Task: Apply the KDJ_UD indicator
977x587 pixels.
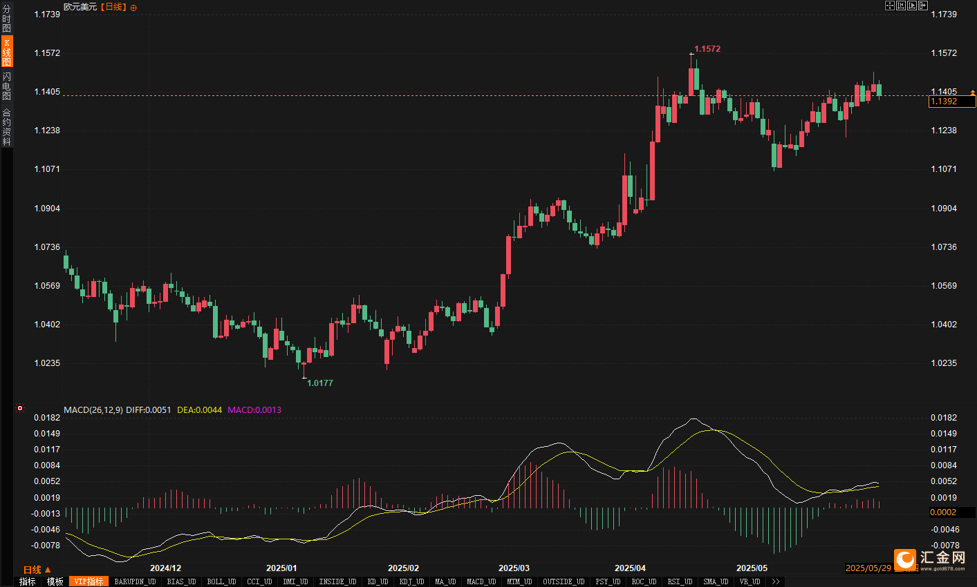Action: [x=412, y=581]
